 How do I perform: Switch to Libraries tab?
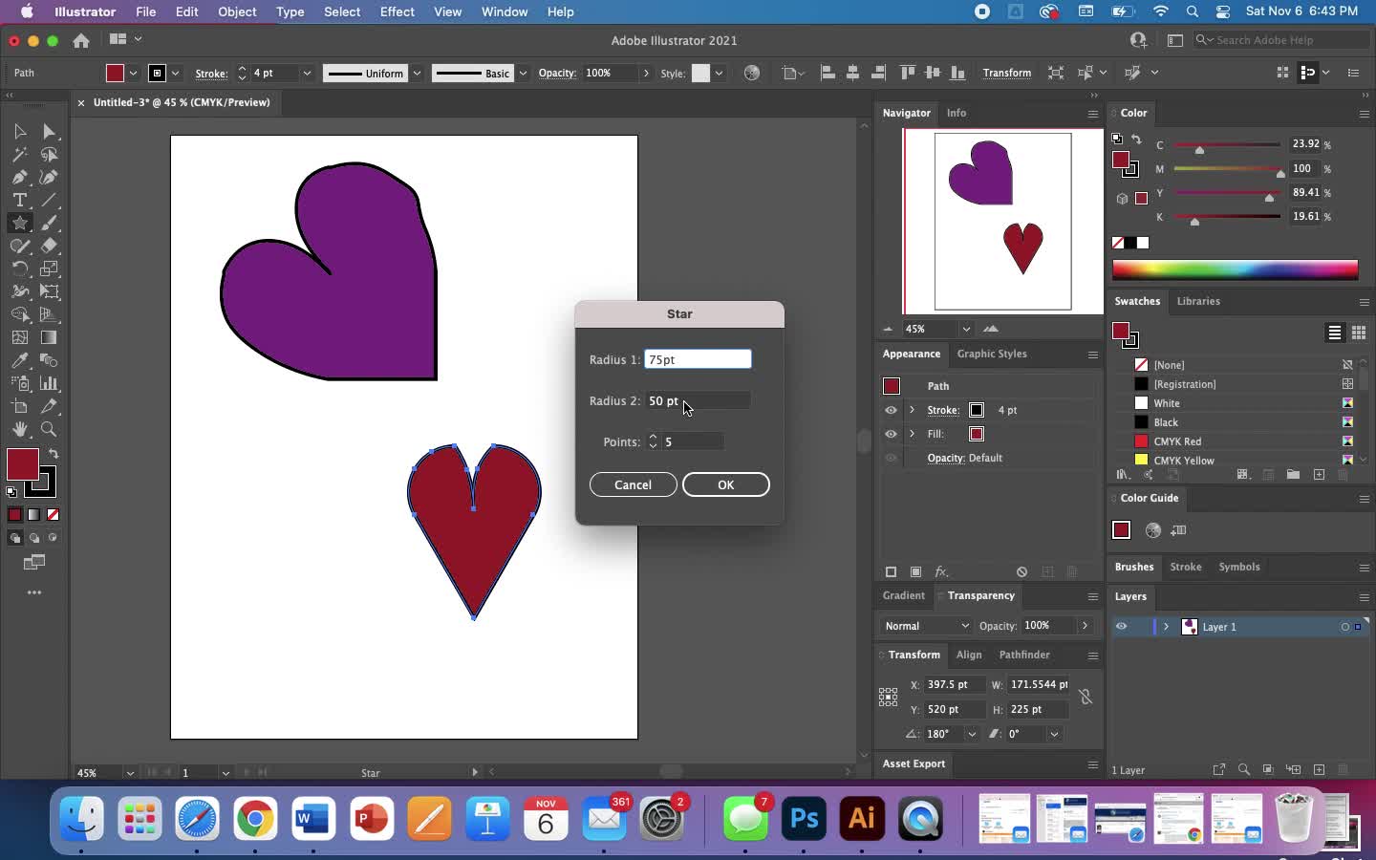1198,301
